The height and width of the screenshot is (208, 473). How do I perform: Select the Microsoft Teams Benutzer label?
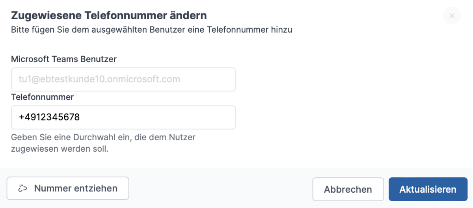(x=64, y=59)
